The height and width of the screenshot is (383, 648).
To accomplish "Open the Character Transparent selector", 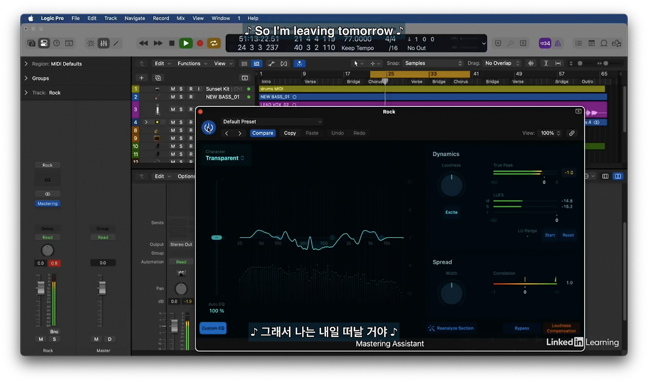I will tap(225, 158).
